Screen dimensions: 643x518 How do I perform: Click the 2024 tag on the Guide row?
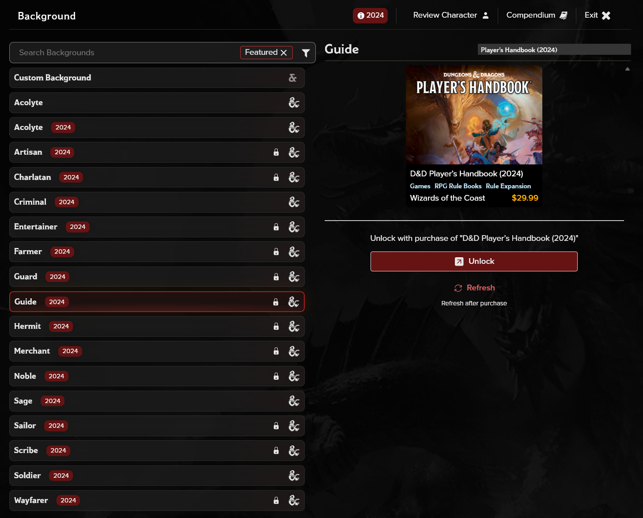[57, 302]
